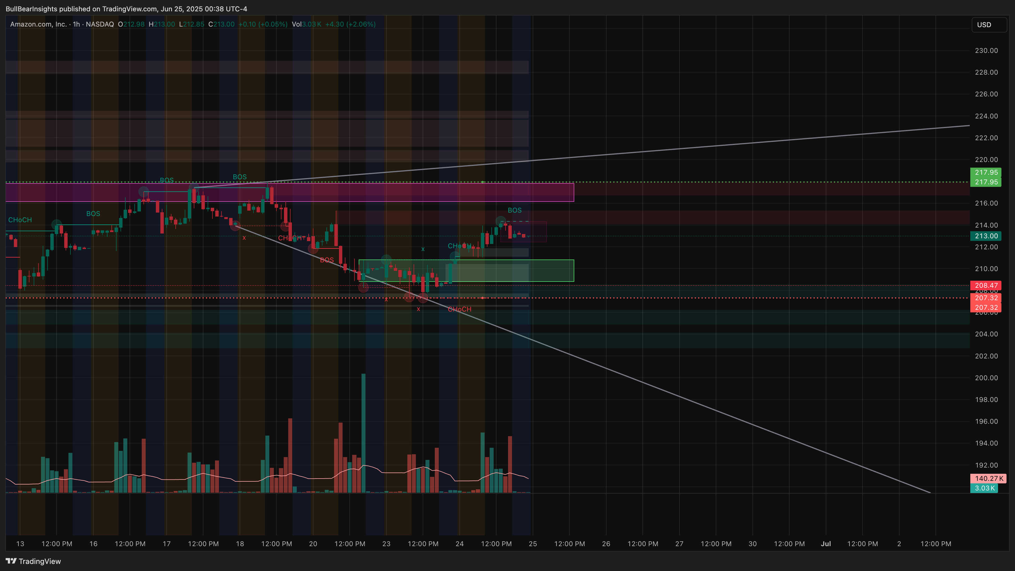
Task: Click the 140.27K volume average tag
Action: click(988, 479)
